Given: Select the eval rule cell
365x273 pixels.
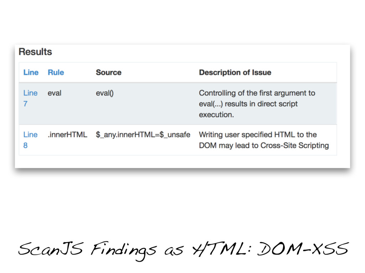Looking at the screenshot, I should coord(55,93).
